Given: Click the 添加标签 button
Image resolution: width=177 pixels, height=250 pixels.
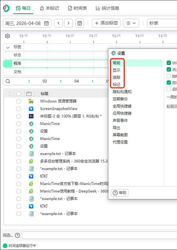Looking at the screenshot, I should click(106, 23).
